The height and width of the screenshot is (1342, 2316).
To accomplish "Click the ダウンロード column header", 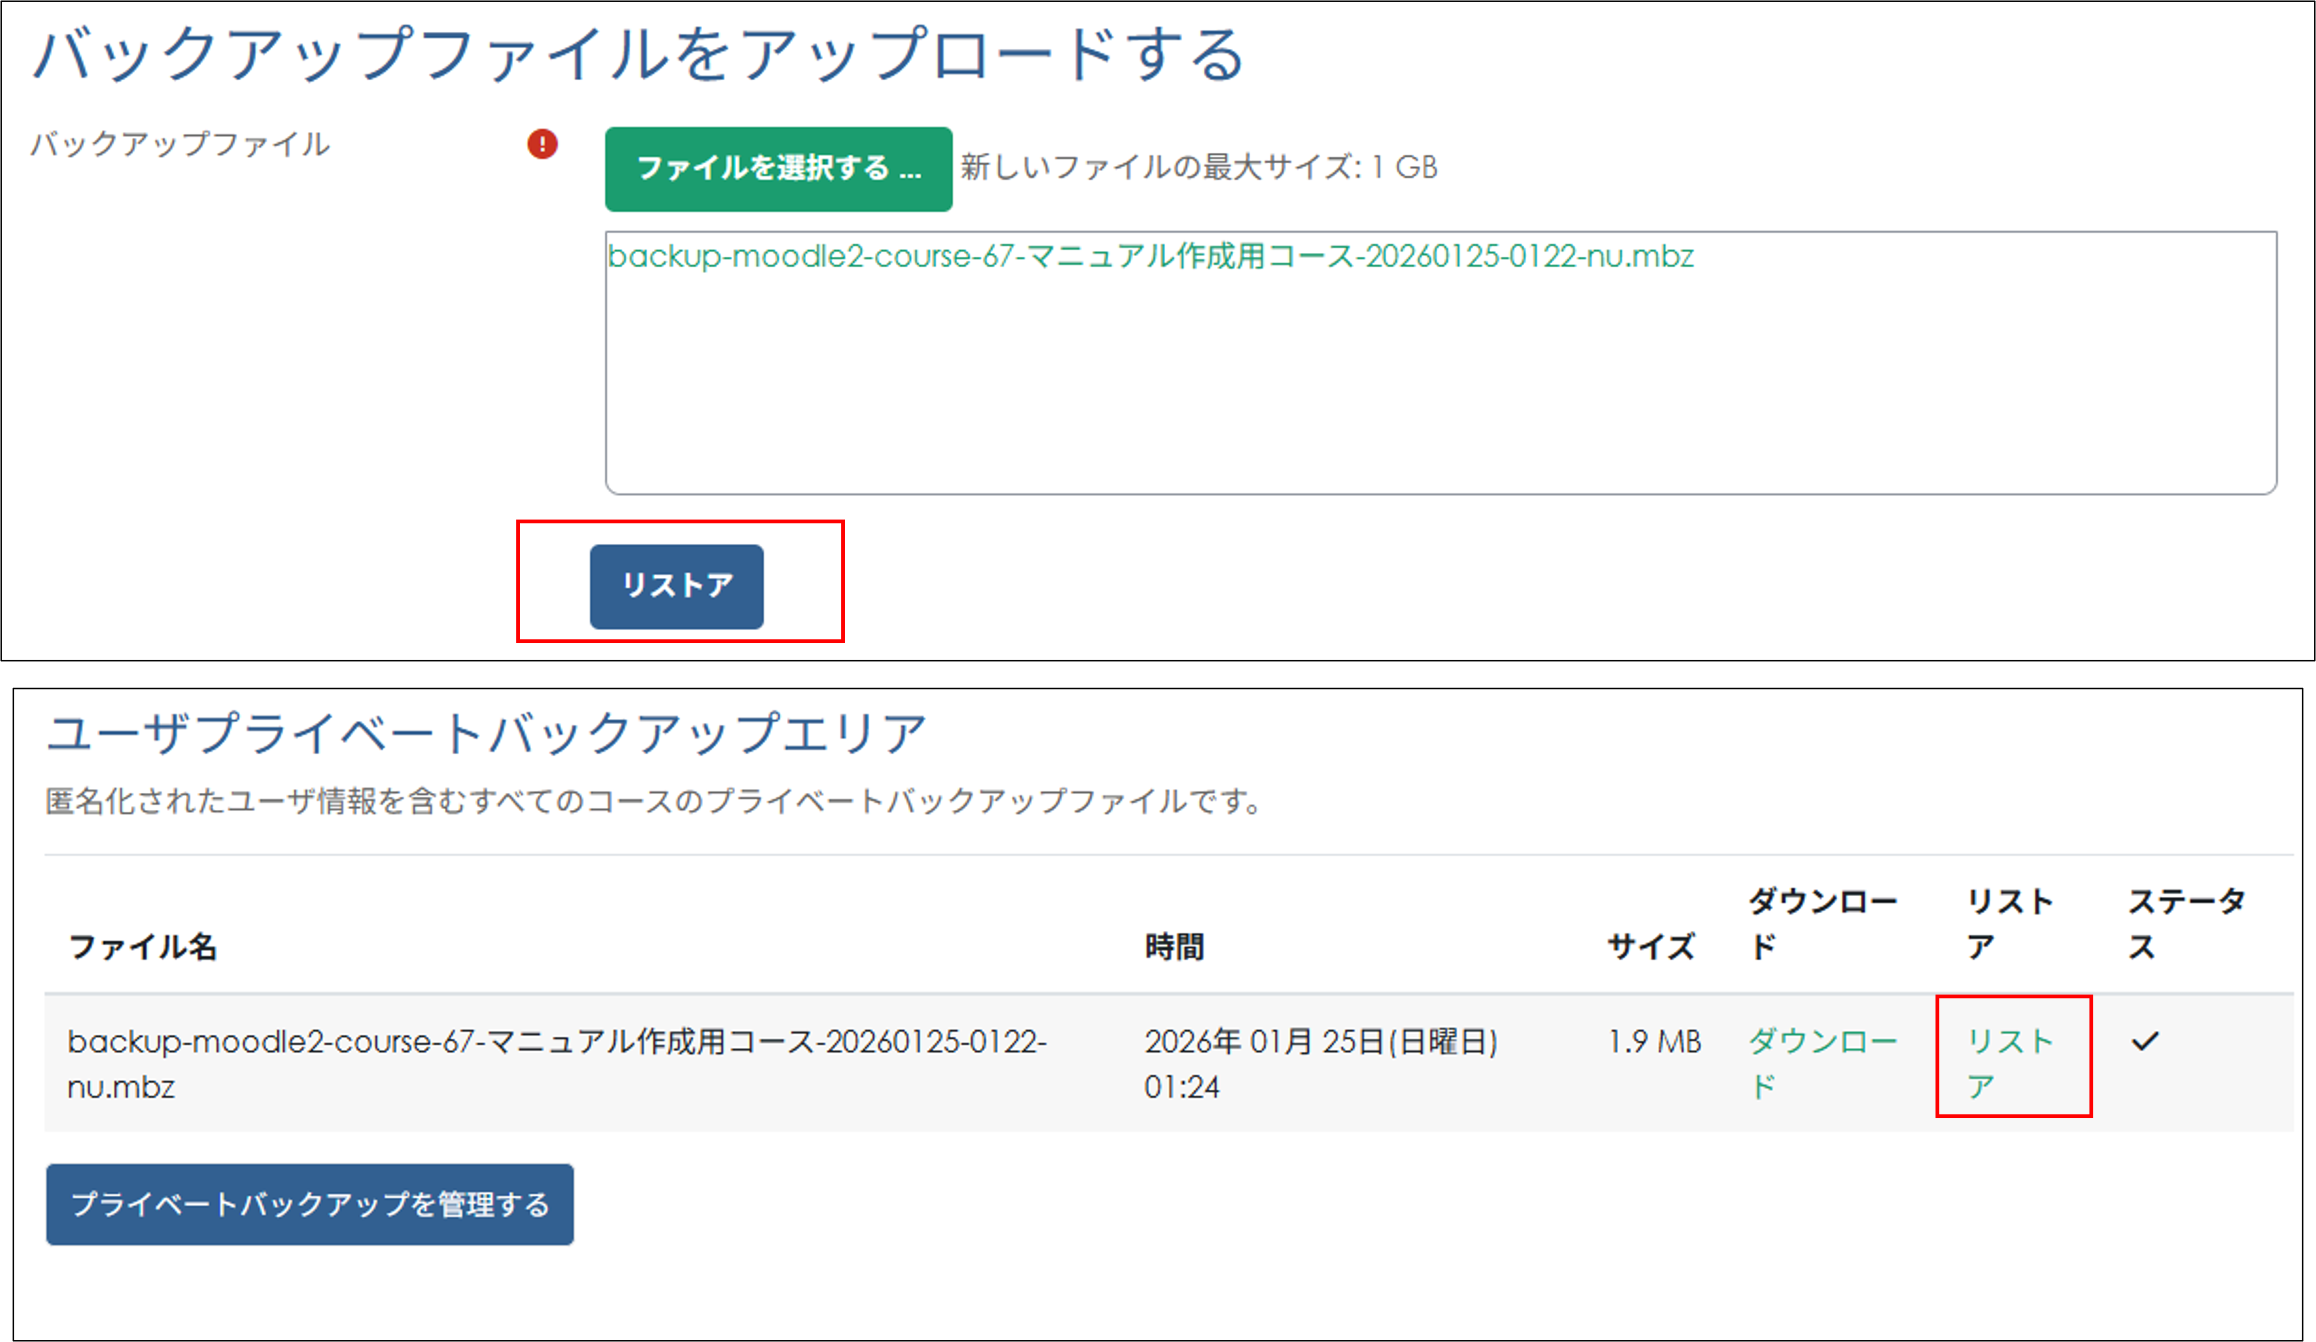I will pyautogui.click(x=1823, y=922).
